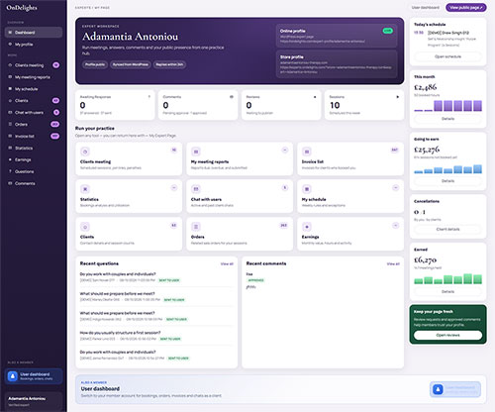Click View public page button

coord(466,8)
